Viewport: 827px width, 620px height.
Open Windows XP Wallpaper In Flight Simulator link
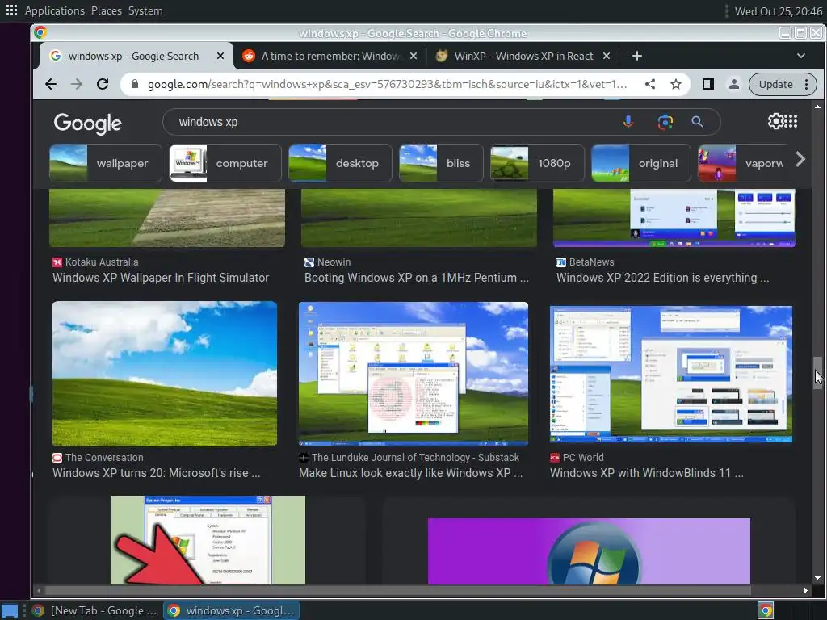tap(161, 278)
